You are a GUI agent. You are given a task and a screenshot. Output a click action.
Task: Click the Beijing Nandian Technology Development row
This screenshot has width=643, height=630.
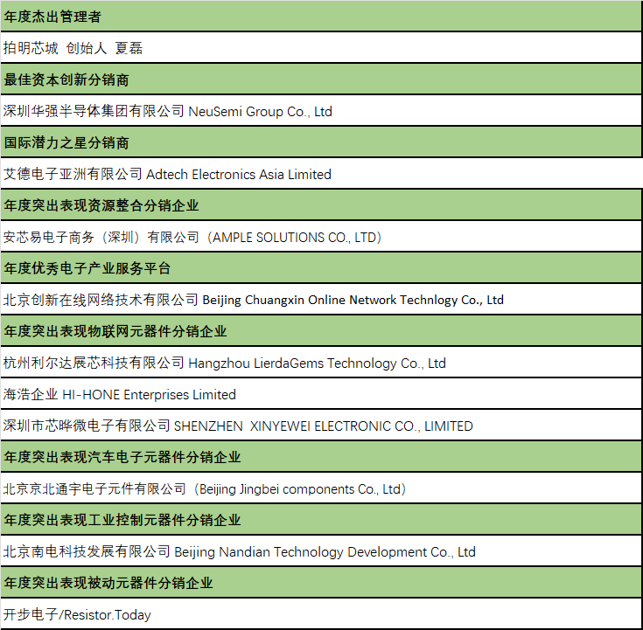321,551
